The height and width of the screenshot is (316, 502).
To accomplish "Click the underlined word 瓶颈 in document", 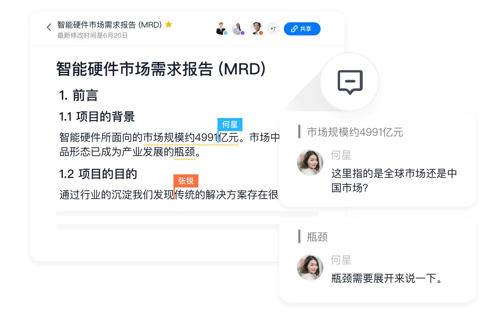I will [184, 152].
